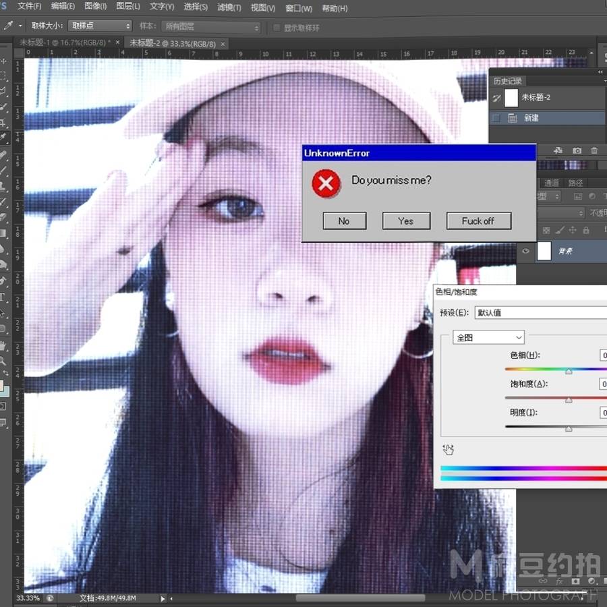
Task: Open the layer filter type dropdown
Action: (x=549, y=196)
